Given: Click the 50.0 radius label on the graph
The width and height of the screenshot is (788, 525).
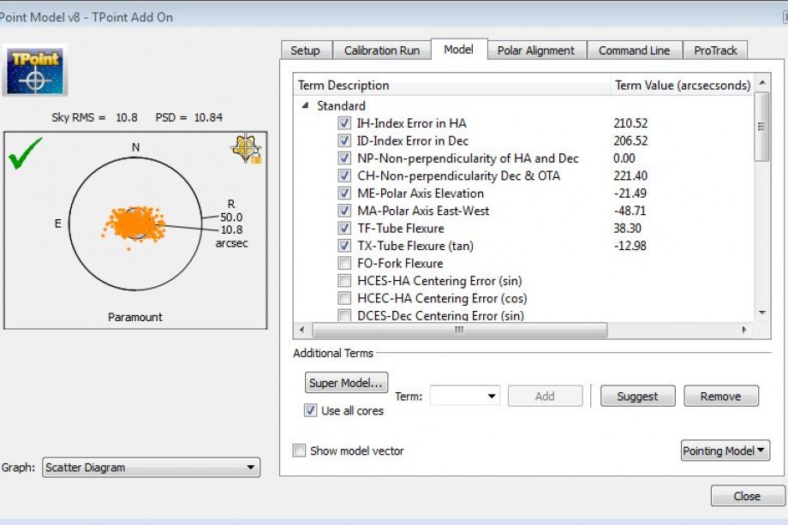Looking at the screenshot, I should click(x=231, y=218).
